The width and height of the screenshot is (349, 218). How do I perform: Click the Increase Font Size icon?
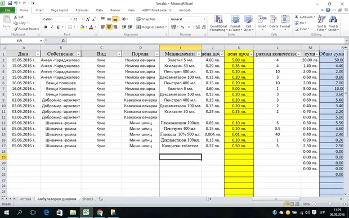(x=88, y=19)
